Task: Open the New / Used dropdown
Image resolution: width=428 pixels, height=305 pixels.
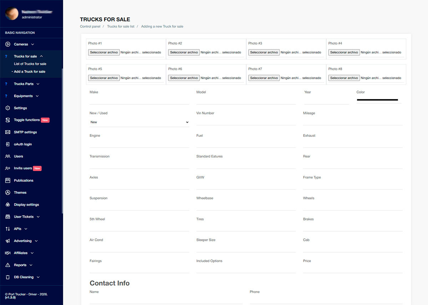Action: click(x=139, y=122)
